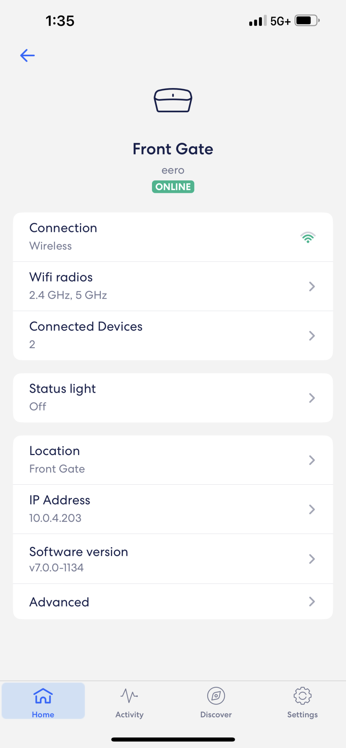Tap the Front Gate device title
Viewport: 346px width, 748px height.
[x=173, y=149]
